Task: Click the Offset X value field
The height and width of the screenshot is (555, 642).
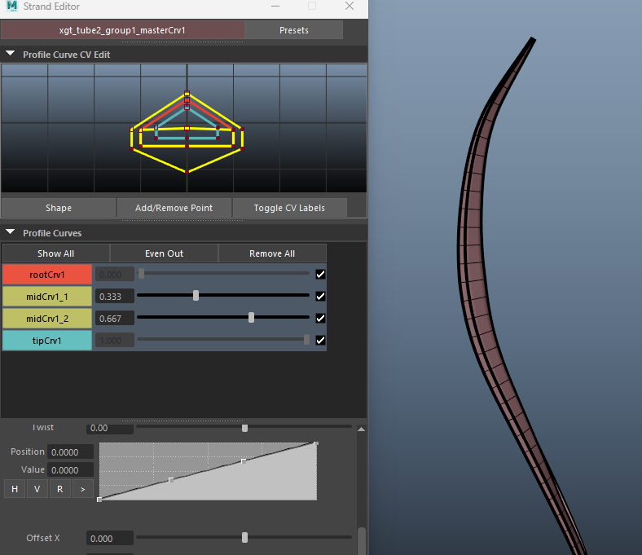Action: (110, 539)
